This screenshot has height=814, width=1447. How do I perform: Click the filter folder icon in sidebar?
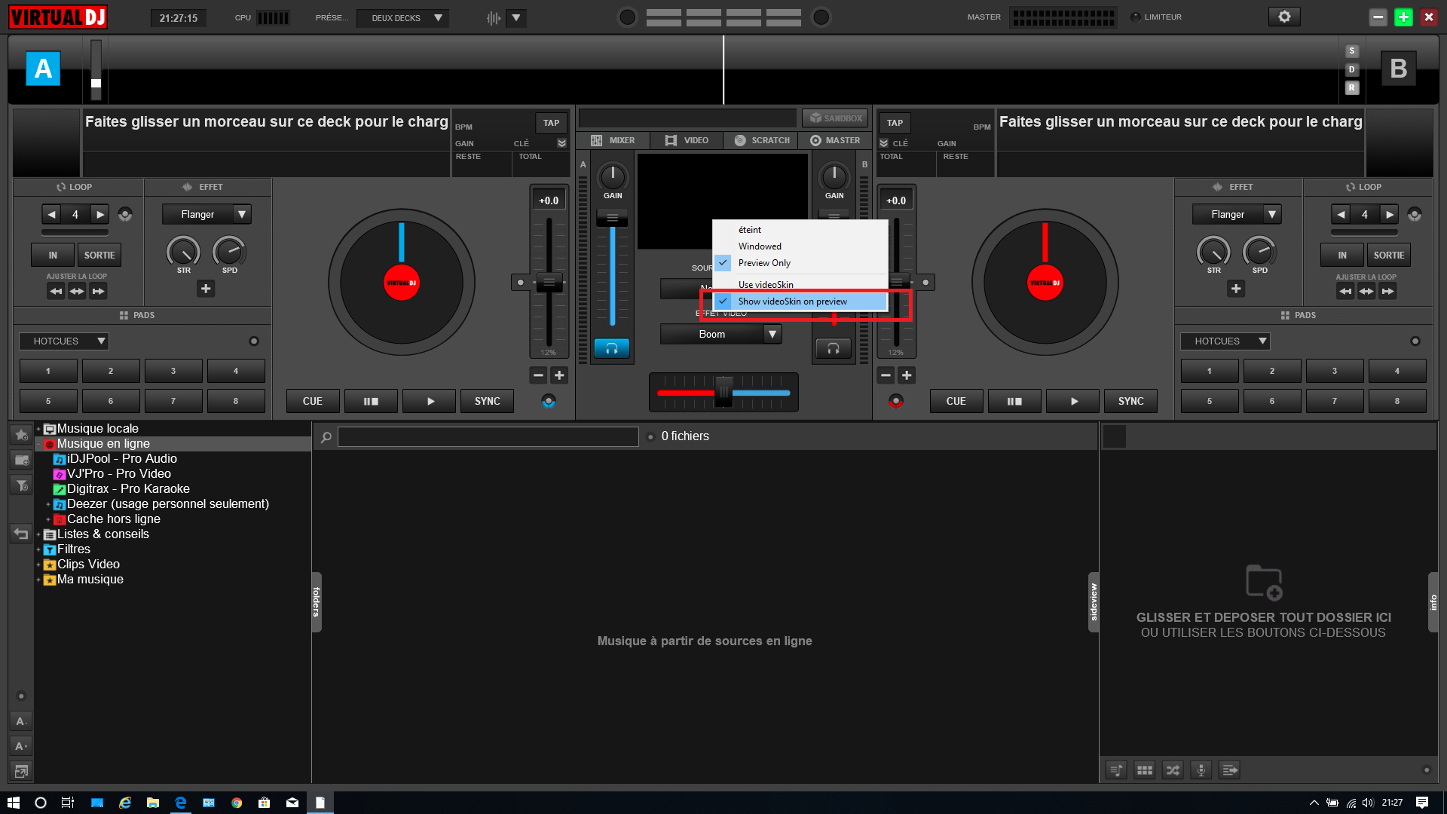tap(21, 485)
